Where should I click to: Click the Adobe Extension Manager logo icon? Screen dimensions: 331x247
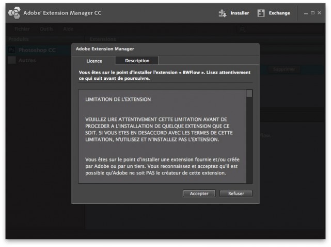coord(14,13)
